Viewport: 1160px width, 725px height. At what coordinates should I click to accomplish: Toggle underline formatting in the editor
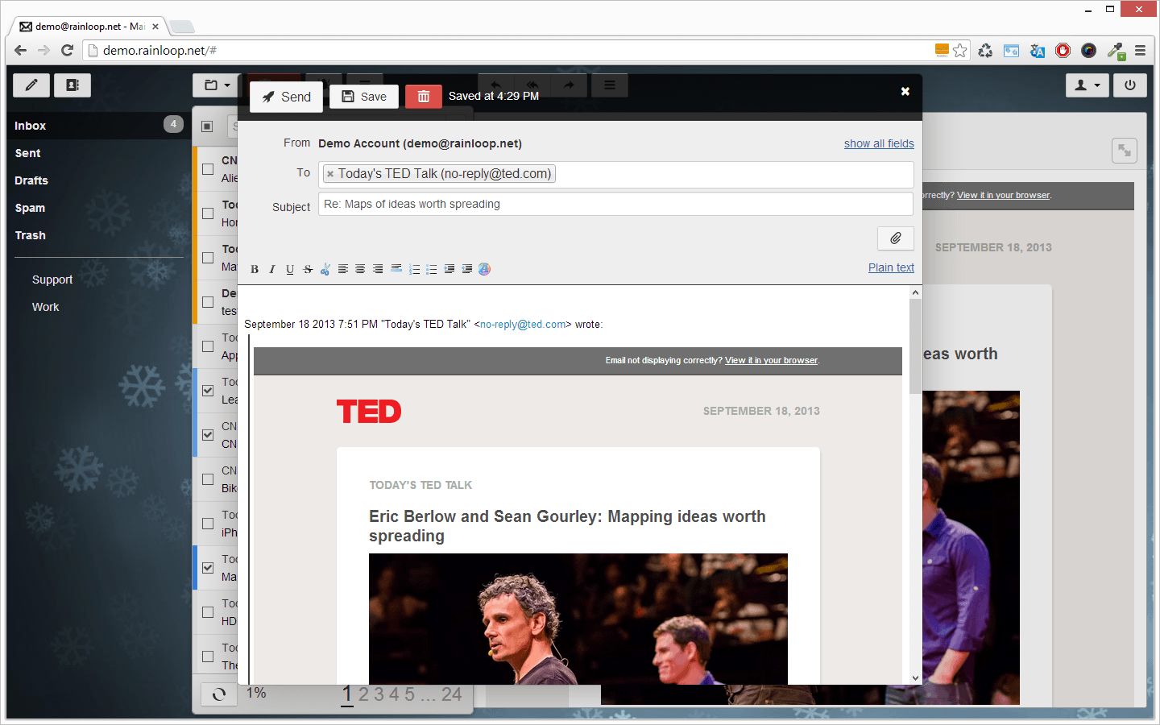[x=290, y=269]
